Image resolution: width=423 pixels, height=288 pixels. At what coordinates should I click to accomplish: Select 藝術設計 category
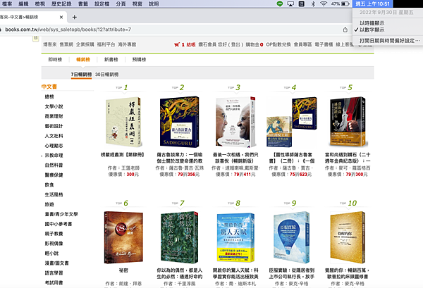click(x=54, y=126)
